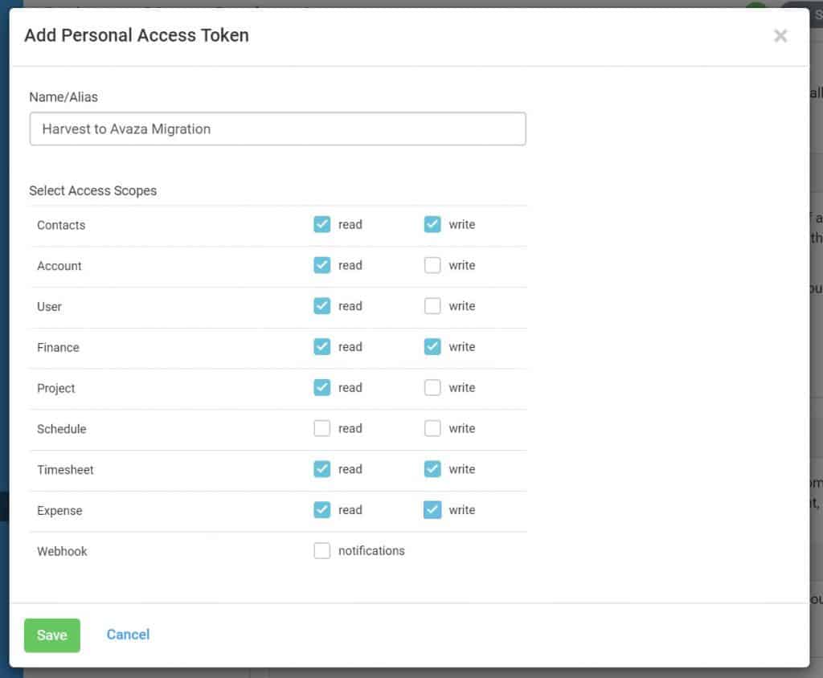Disable Project read access
Image resolution: width=823 pixels, height=678 pixels.
(x=321, y=387)
